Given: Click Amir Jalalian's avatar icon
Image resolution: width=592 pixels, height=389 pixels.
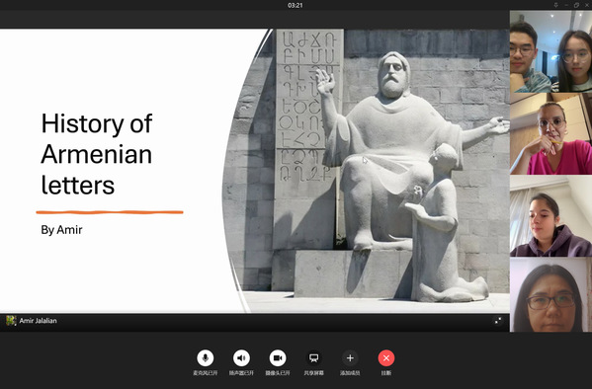Looking at the screenshot, I should pyautogui.click(x=11, y=320).
